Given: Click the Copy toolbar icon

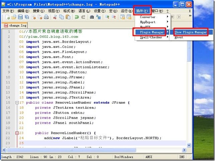Looking at the screenshot, I should pyautogui.click(x=61, y=17).
